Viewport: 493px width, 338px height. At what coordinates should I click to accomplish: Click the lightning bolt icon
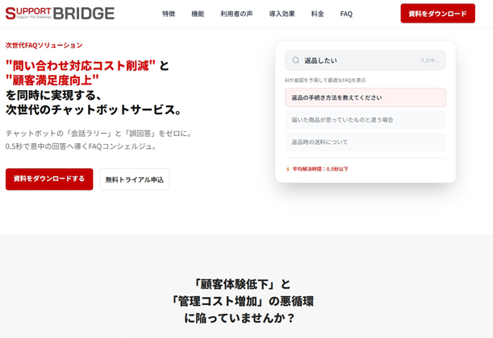tap(288, 169)
